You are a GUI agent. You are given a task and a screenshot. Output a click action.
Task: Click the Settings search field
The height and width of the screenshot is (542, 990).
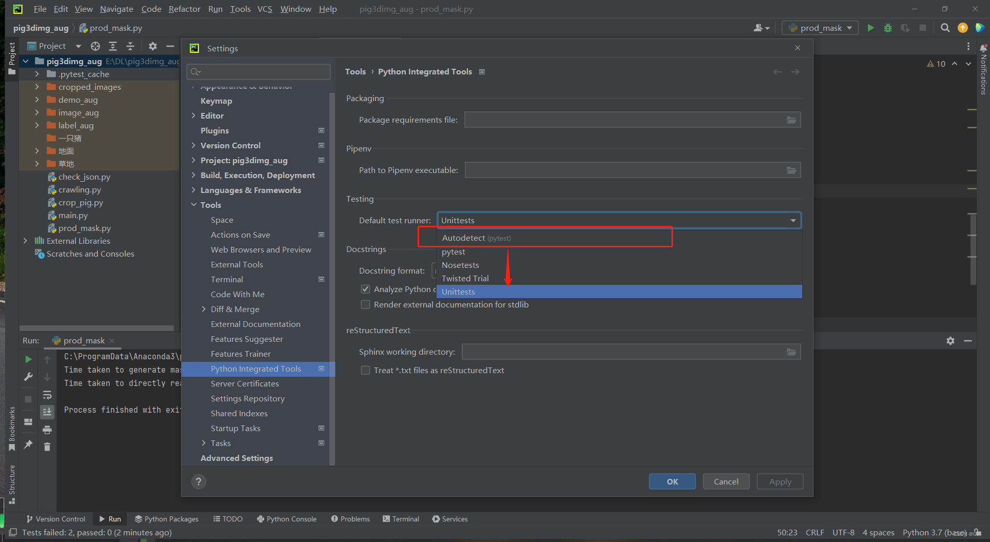pyautogui.click(x=259, y=72)
